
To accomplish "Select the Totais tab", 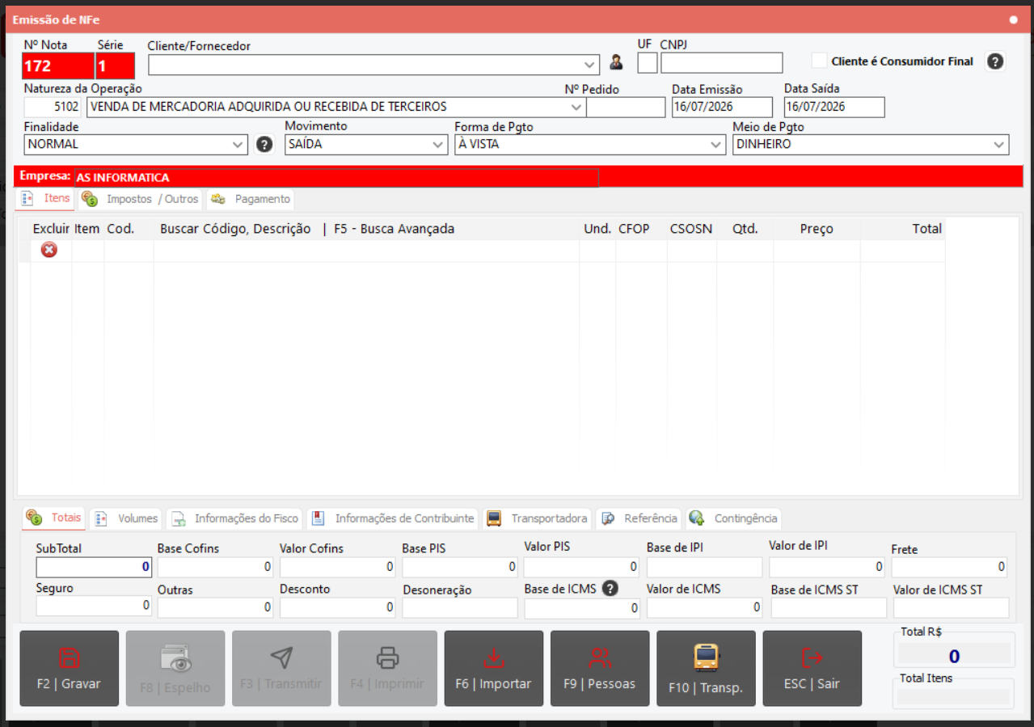I will tap(54, 518).
